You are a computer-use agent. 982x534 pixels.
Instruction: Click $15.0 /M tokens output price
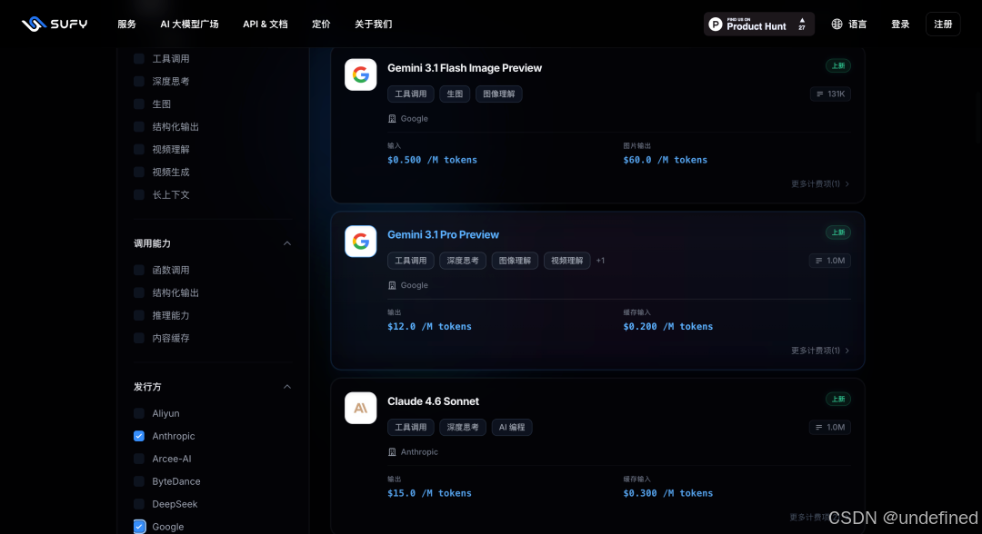point(429,493)
